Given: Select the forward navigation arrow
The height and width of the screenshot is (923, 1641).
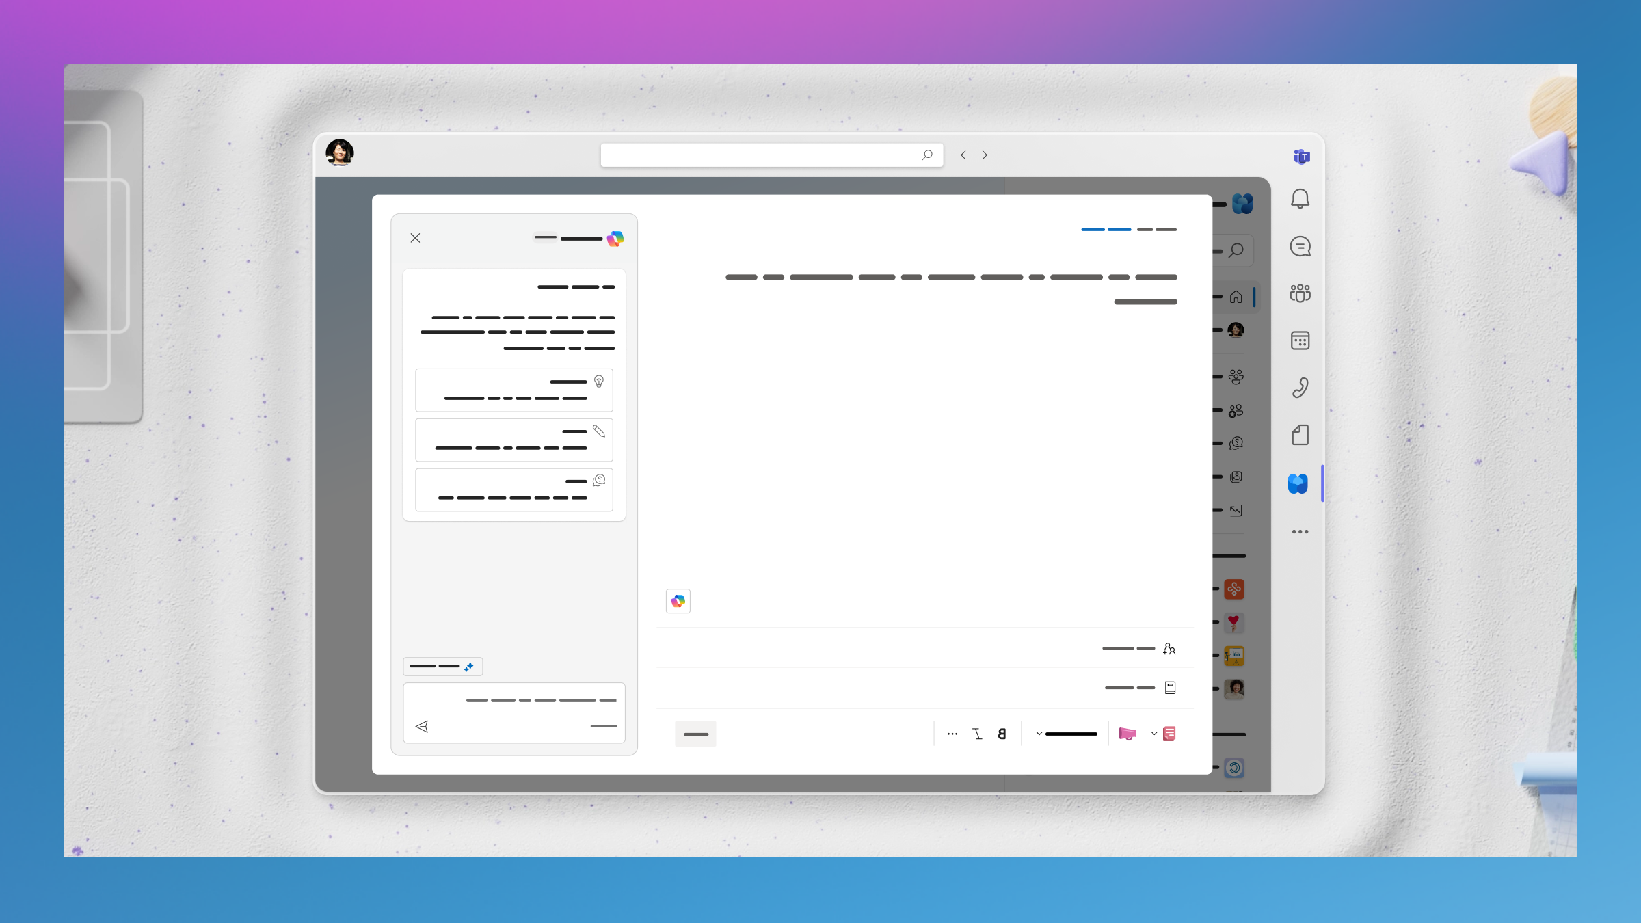Looking at the screenshot, I should (x=984, y=155).
